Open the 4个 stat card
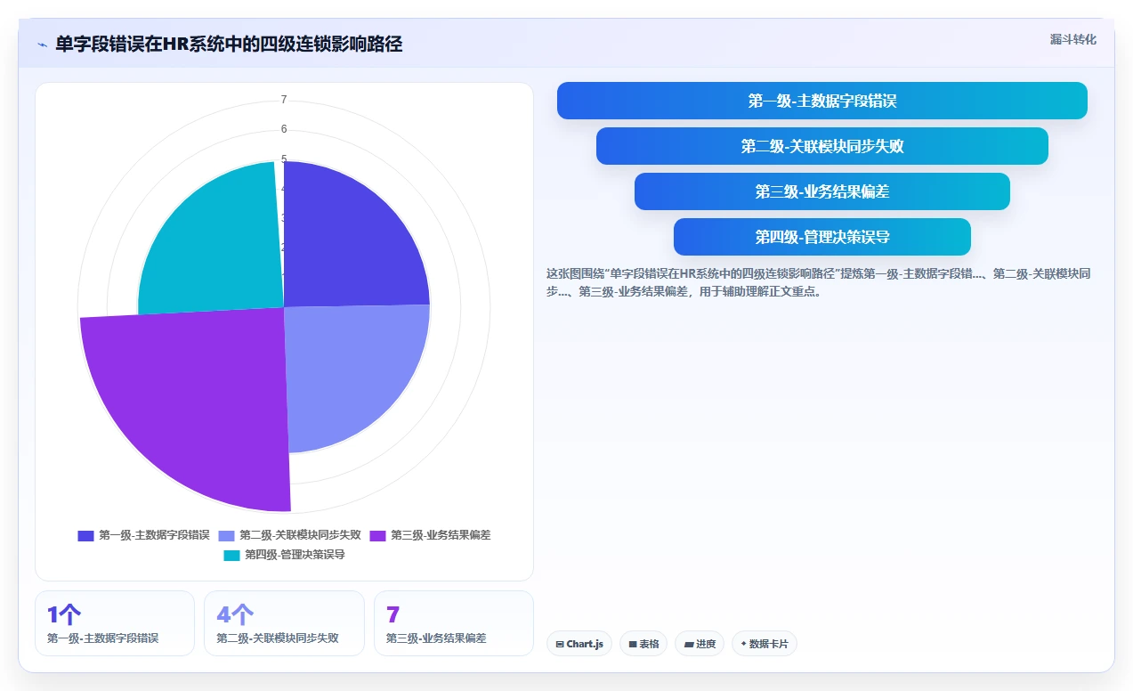Image resolution: width=1133 pixels, height=691 pixels. tap(284, 623)
